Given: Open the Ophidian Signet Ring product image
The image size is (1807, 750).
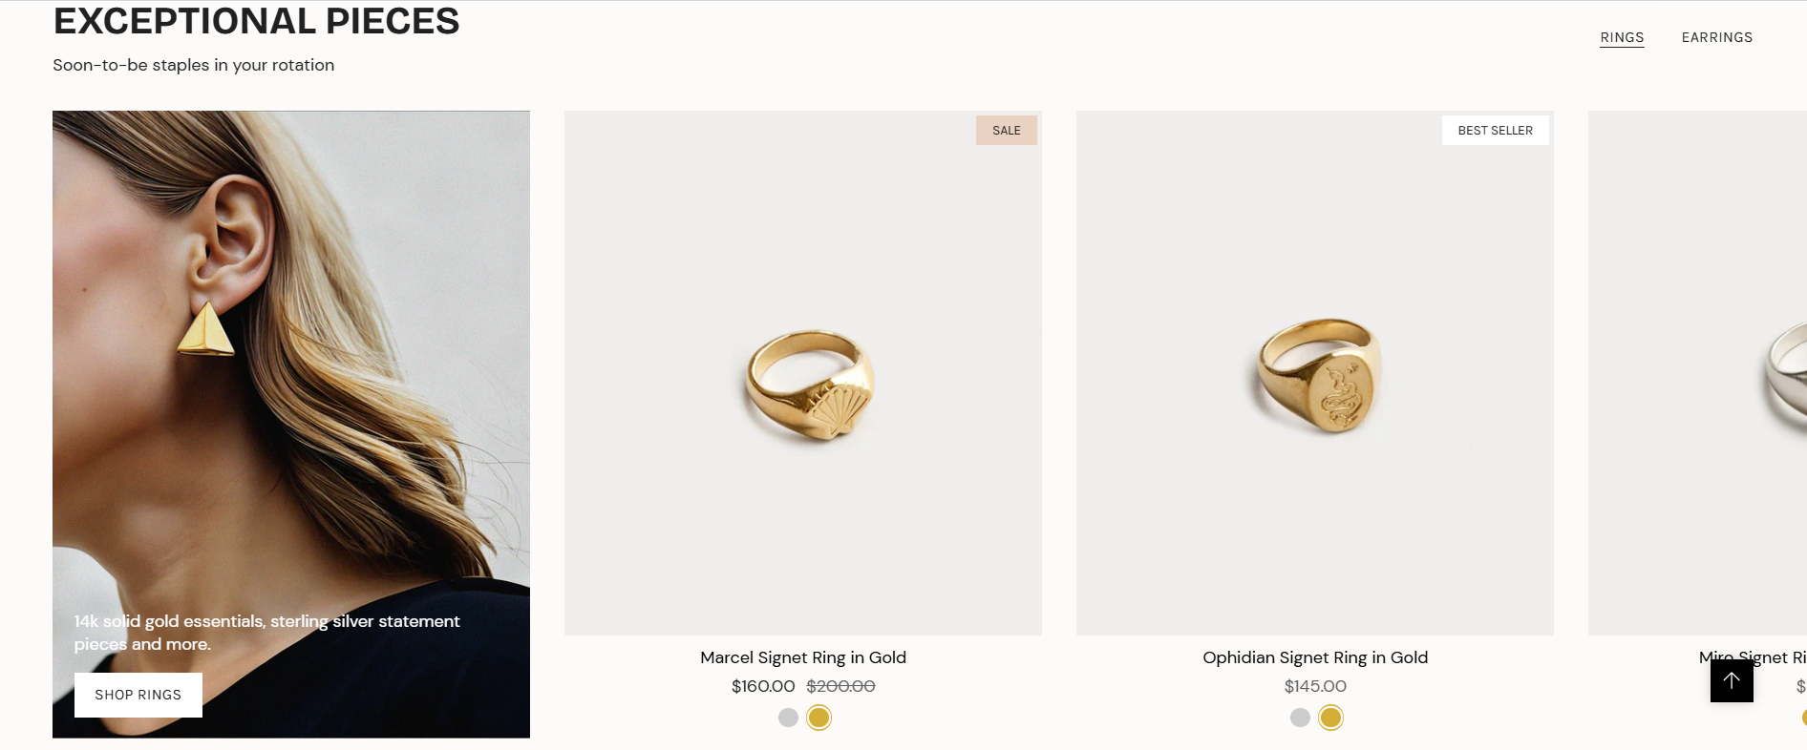Looking at the screenshot, I should tap(1314, 372).
